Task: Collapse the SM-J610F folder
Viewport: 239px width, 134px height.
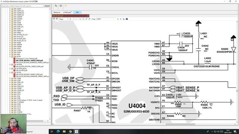Action: point(10,57)
